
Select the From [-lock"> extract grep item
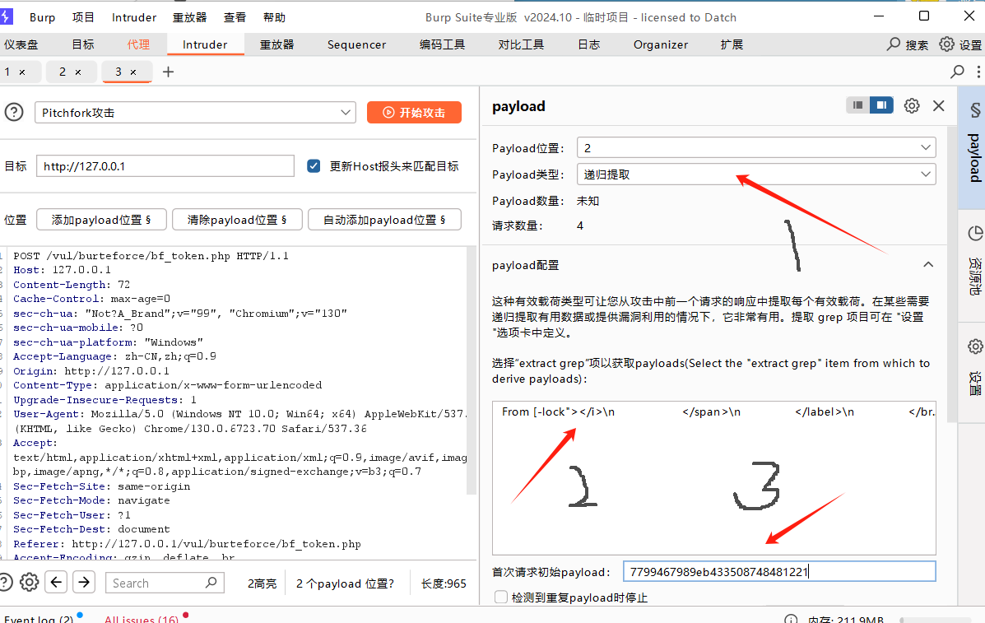click(714, 412)
